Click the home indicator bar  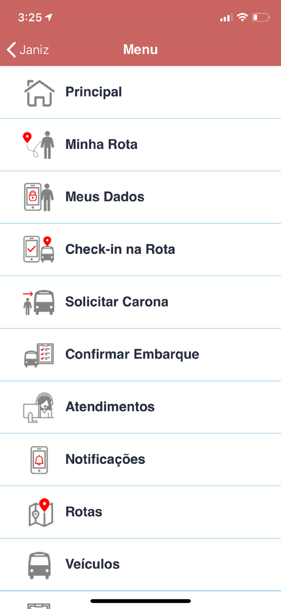coord(140,601)
